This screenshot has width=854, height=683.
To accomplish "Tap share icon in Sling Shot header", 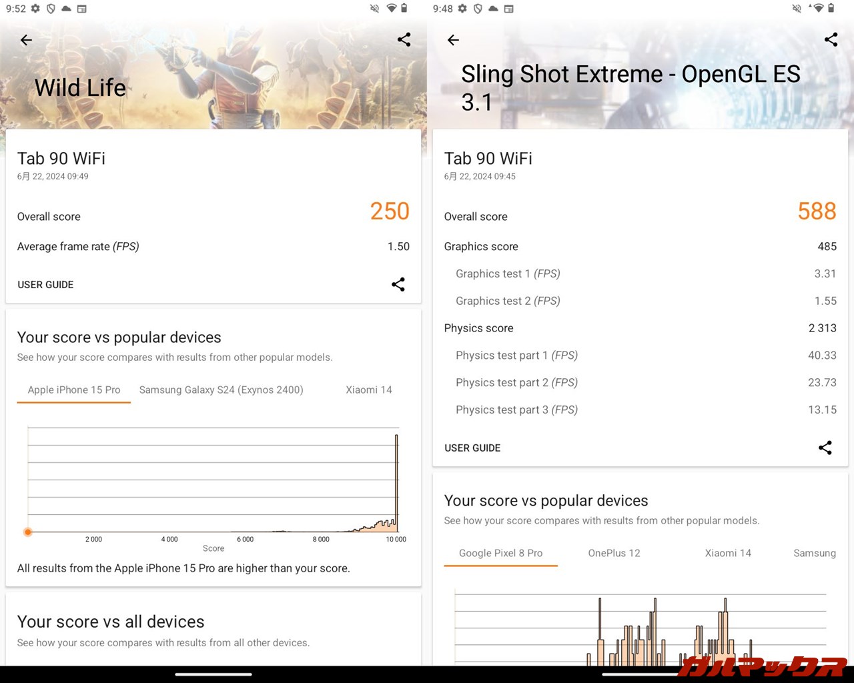I will pyautogui.click(x=831, y=39).
